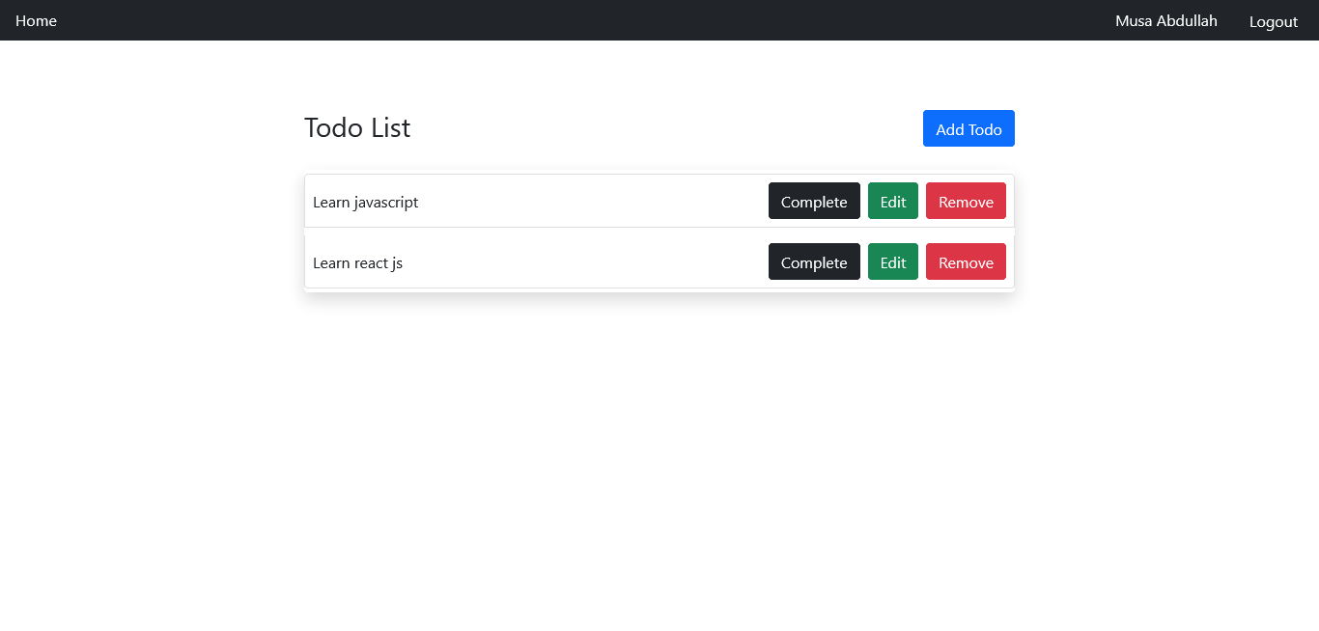Image resolution: width=1319 pixels, height=631 pixels.
Task: Click the green Edit button on top row
Action: [892, 201]
